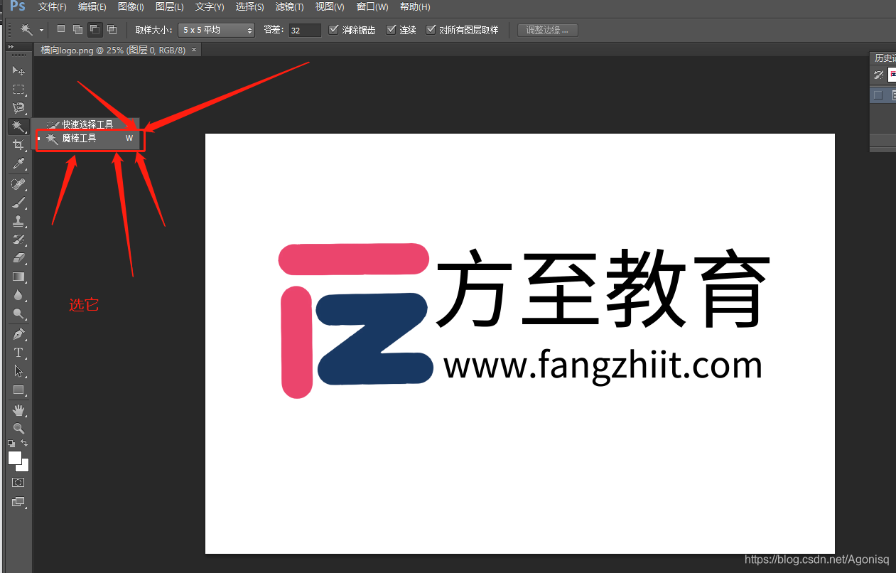Select the Path Selection tool
The image size is (896, 573).
pos(18,371)
